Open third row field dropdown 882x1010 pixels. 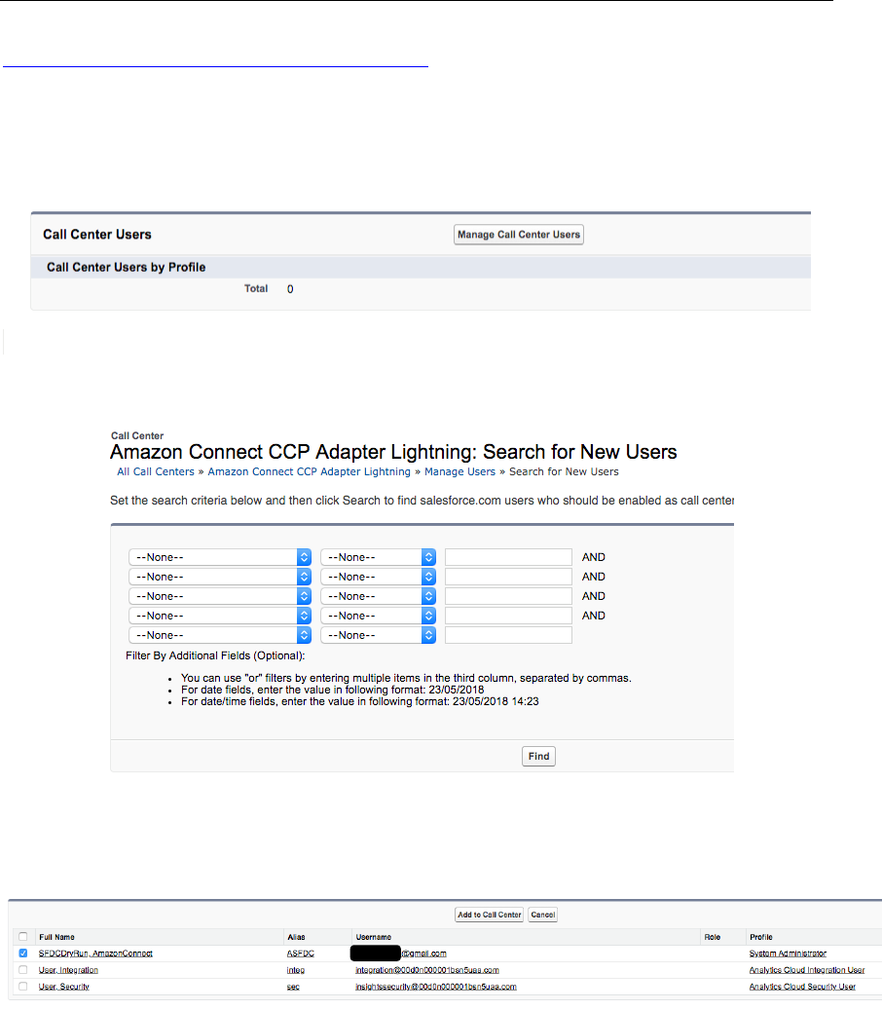click(220, 596)
